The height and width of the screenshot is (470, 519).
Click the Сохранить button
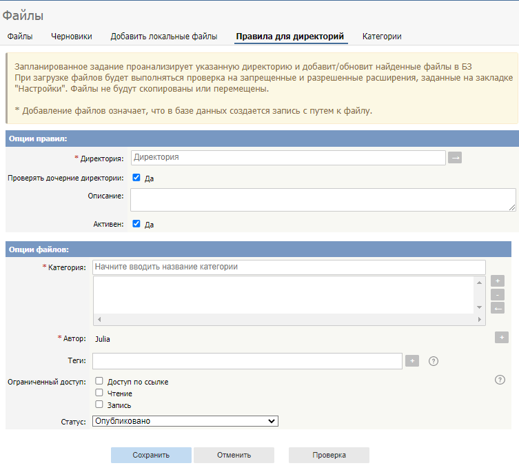[151, 455]
